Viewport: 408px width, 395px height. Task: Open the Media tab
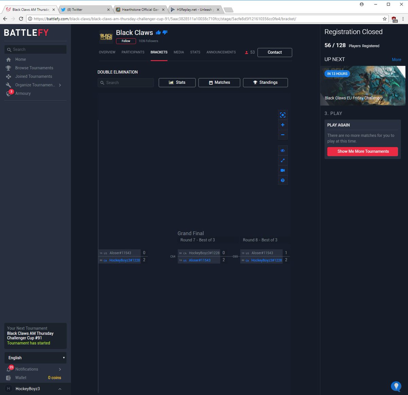point(178,52)
